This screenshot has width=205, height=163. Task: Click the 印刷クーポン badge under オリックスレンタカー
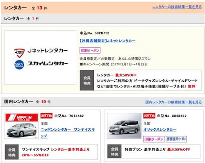pos(154,139)
